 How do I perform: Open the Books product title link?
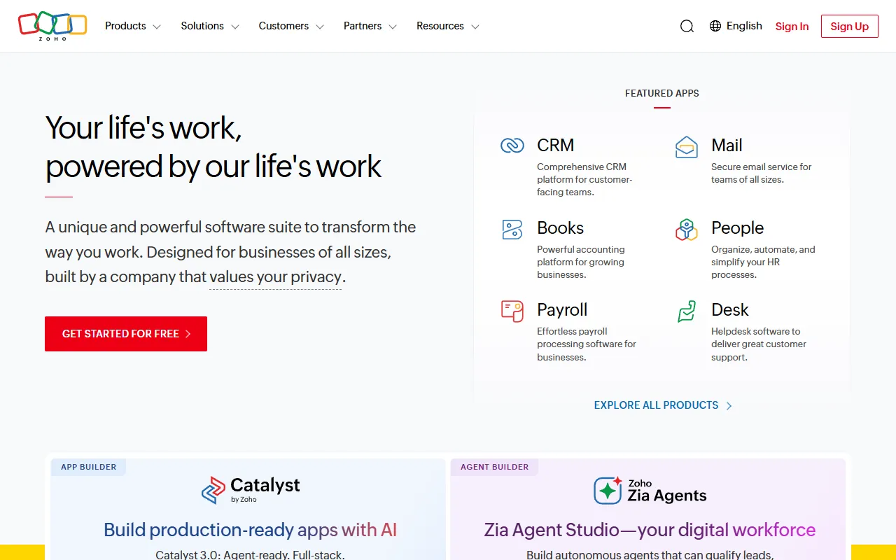tap(560, 227)
